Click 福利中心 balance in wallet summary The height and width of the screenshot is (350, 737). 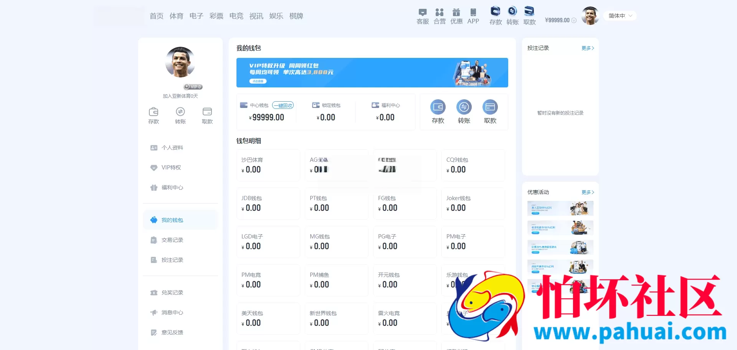pos(385,118)
